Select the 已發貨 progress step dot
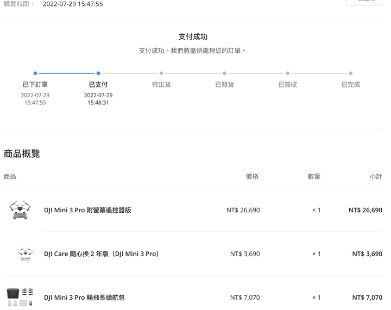391x310 pixels. [x=225, y=73]
